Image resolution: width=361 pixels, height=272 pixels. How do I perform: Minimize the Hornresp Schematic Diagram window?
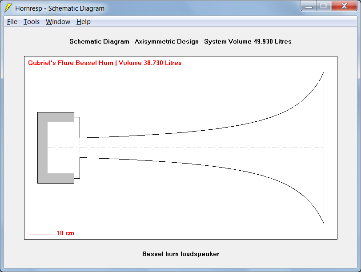pyautogui.click(x=309, y=6)
